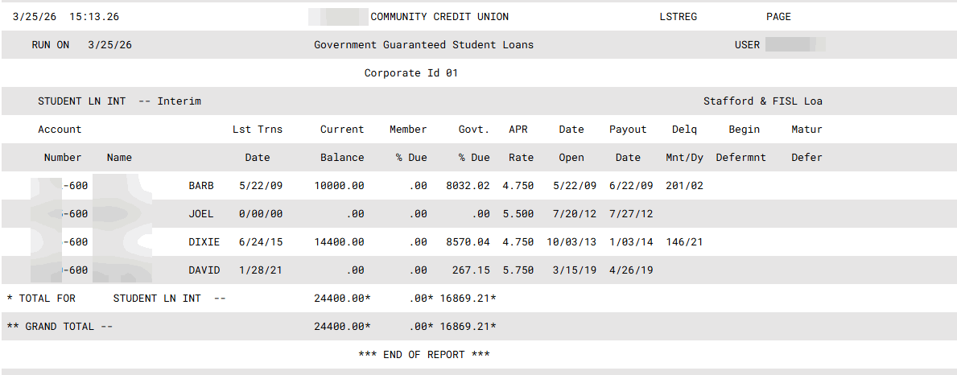Click the Payout Date column header
This screenshot has width=957, height=375.
(x=628, y=143)
